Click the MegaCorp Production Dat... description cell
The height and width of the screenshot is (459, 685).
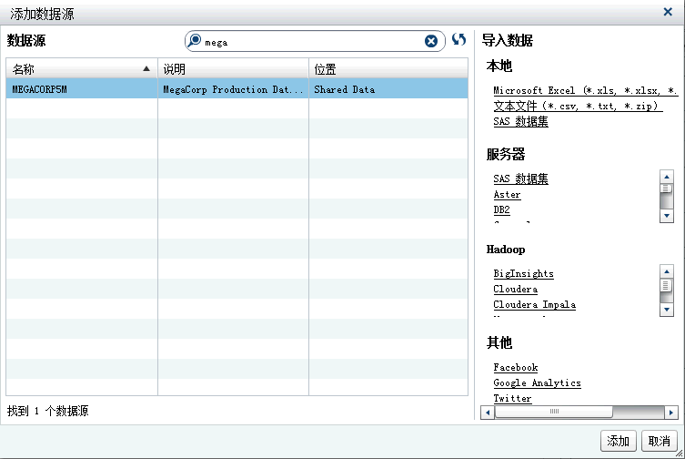click(x=233, y=89)
